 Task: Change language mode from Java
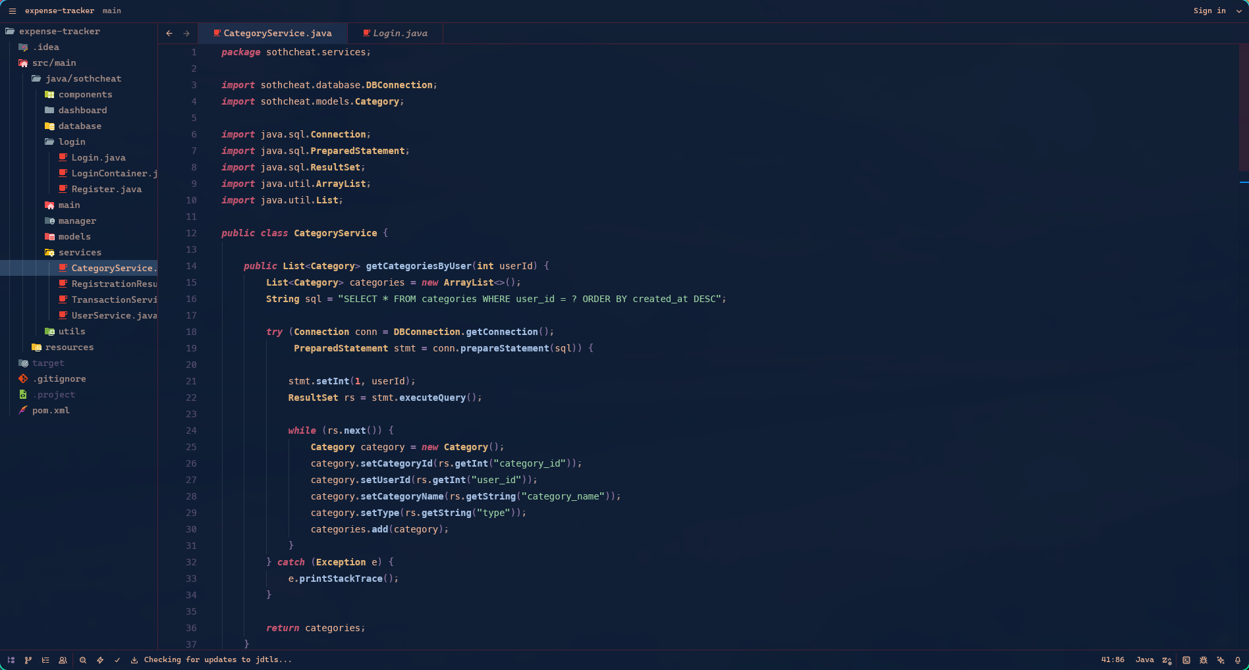pos(1145,659)
